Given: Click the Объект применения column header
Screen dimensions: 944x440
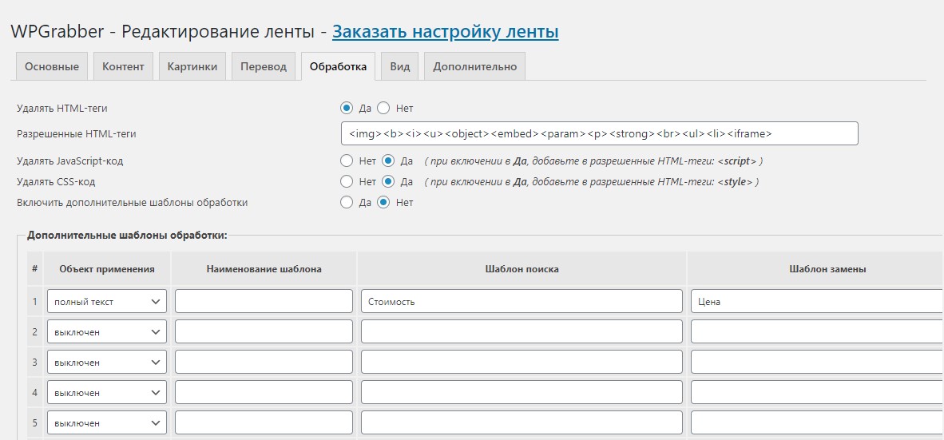Looking at the screenshot, I should tap(107, 269).
